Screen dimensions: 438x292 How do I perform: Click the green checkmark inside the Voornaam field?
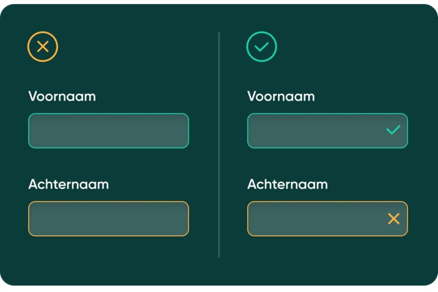[x=393, y=130]
